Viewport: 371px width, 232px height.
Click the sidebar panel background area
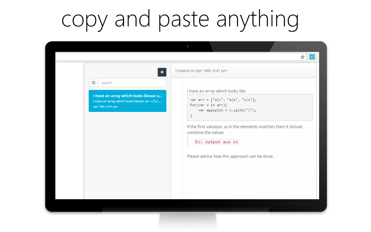128,159
